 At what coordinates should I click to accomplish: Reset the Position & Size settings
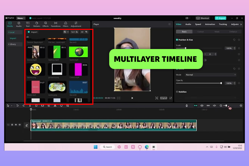(x=234, y=40)
